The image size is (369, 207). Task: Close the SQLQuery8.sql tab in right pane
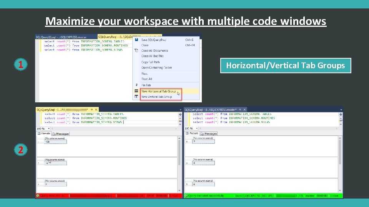(x=244, y=110)
